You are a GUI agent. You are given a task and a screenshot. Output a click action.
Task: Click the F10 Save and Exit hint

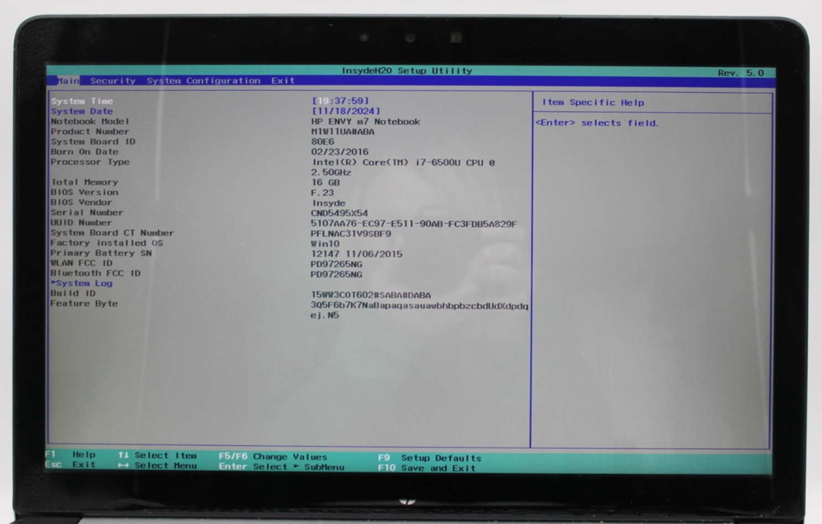(427, 468)
